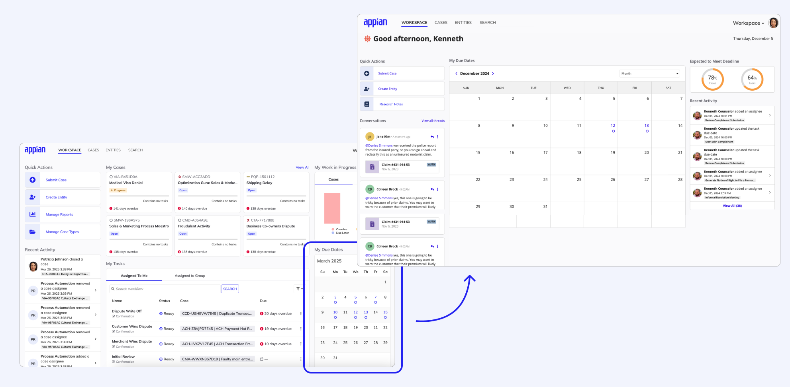Click the Submit Case plus icon, back window
790x387 pixels.
point(33,180)
